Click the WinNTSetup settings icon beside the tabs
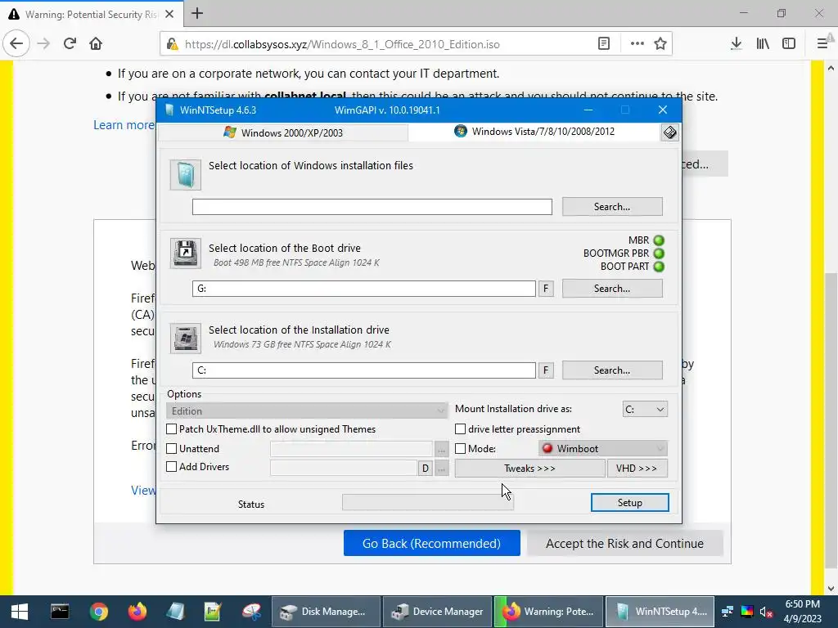838x628 pixels. tap(669, 132)
